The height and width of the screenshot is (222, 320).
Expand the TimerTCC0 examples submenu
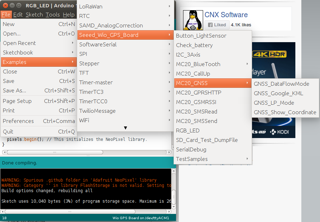pyautogui.click(x=125, y=102)
